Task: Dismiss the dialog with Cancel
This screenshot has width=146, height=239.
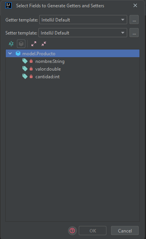Action: point(125,231)
